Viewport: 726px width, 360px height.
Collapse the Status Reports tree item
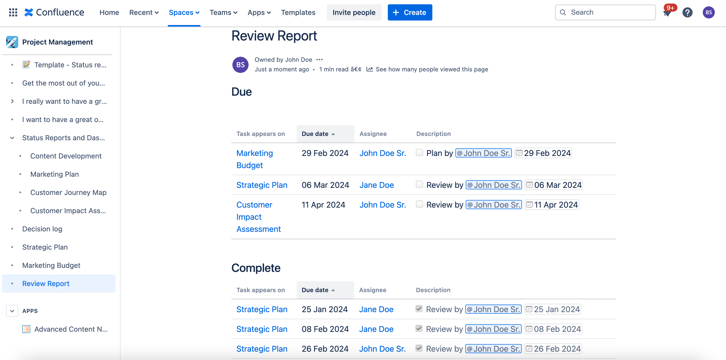coord(12,137)
